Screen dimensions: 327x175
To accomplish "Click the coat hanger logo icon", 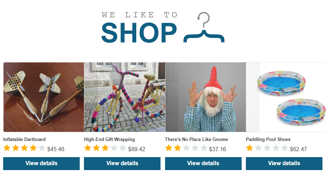I will click(x=204, y=27).
